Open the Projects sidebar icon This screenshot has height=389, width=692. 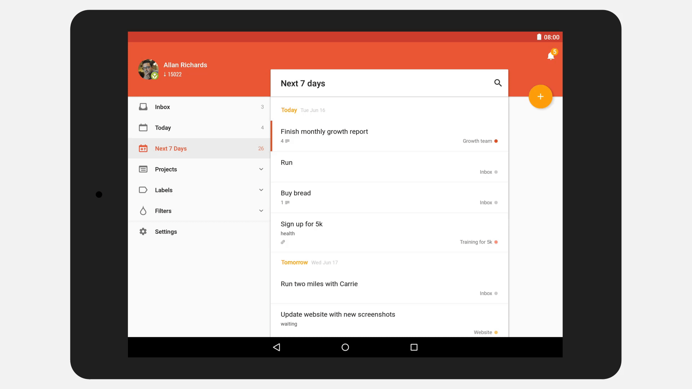point(143,169)
